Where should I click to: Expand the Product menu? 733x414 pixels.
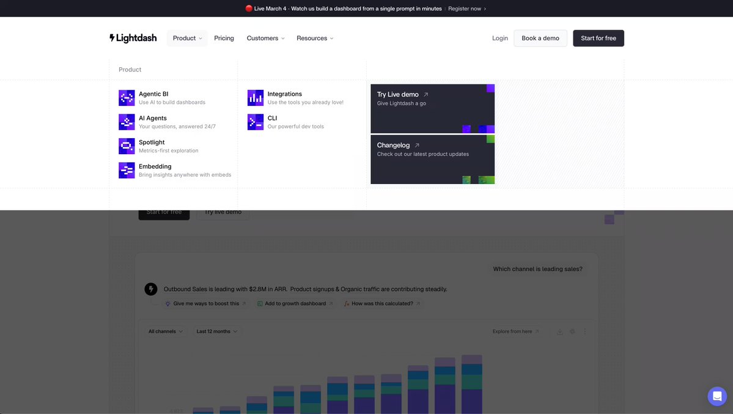point(187,39)
